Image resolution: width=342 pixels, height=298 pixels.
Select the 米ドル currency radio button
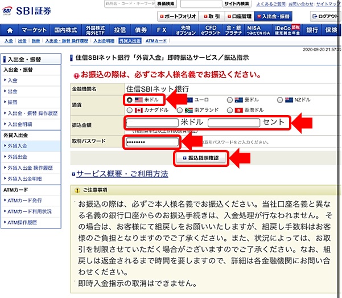[x=130, y=100]
